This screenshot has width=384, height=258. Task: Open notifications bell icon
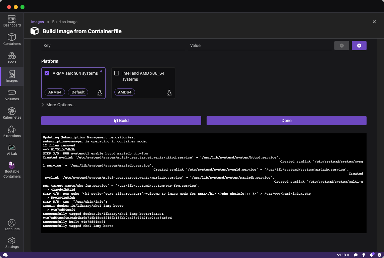pyautogui.click(x=372, y=255)
